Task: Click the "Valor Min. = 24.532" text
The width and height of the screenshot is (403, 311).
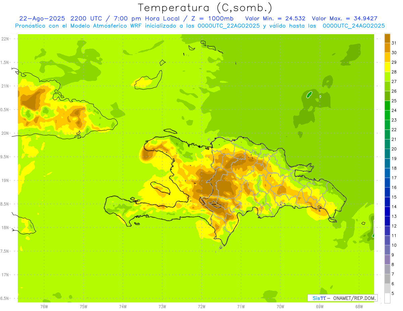Action: pyautogui.click(x=275, y=18)
